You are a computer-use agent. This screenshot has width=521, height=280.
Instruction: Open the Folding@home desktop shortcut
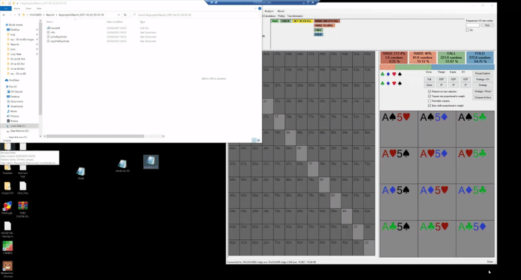[7, 208]
